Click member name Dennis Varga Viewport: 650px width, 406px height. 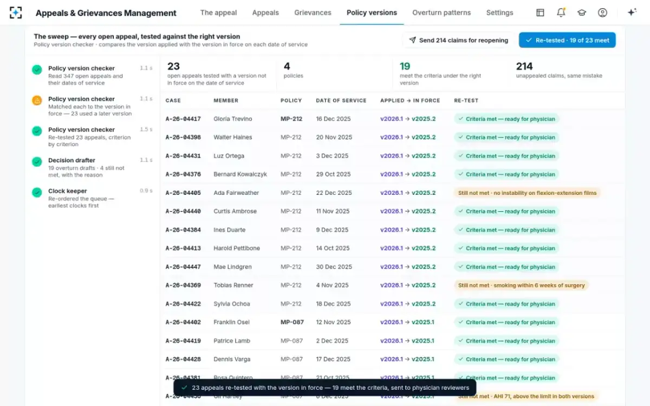(x=232, y=359)
